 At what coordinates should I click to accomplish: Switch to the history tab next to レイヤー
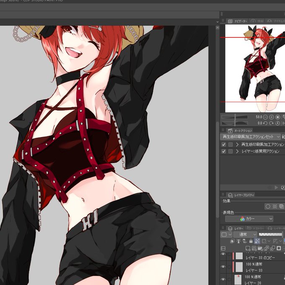pos(255,228)
